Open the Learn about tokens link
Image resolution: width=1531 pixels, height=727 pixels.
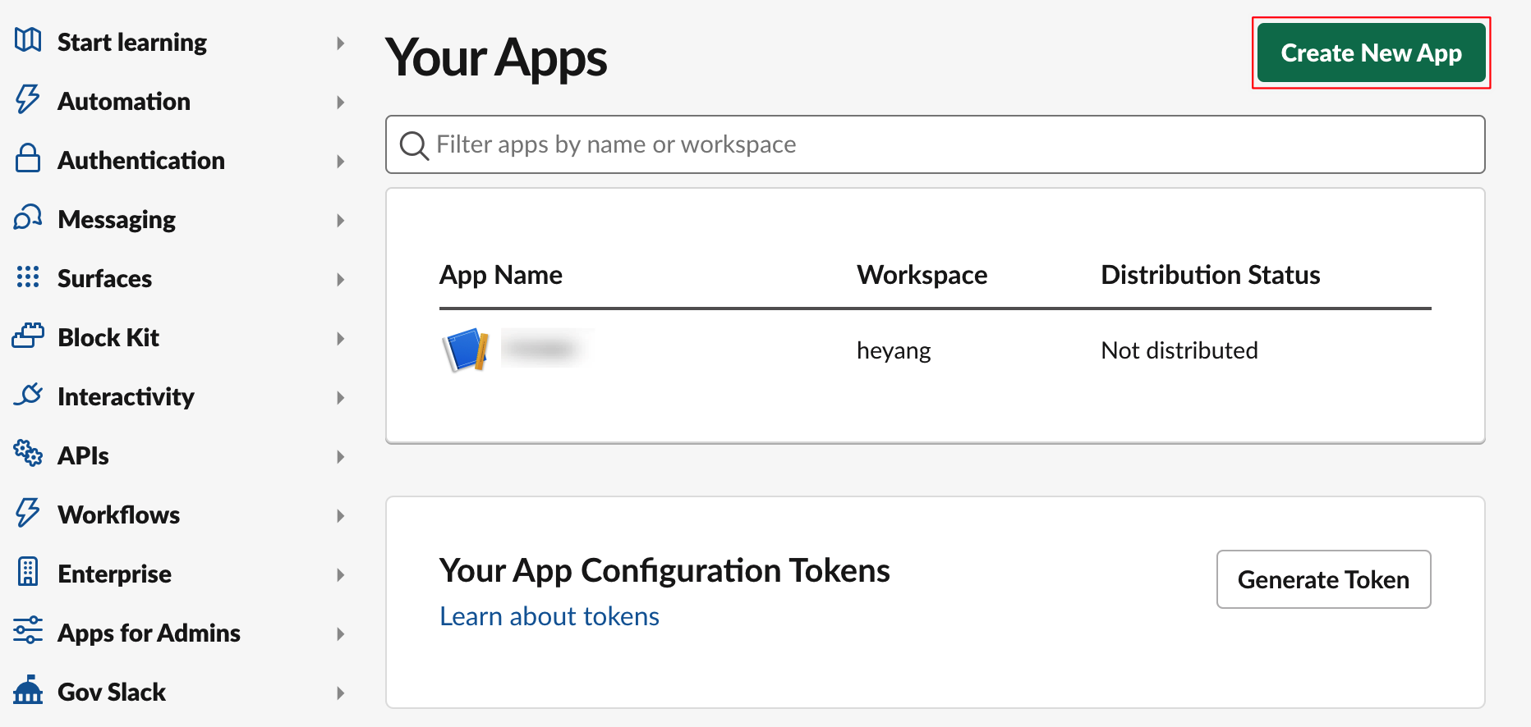(x=549, y=616)
